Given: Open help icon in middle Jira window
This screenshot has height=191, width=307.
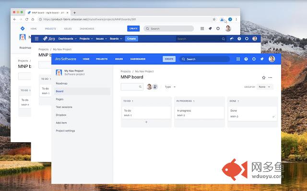Looking at the screenshot, I should (x=239, y=39).
